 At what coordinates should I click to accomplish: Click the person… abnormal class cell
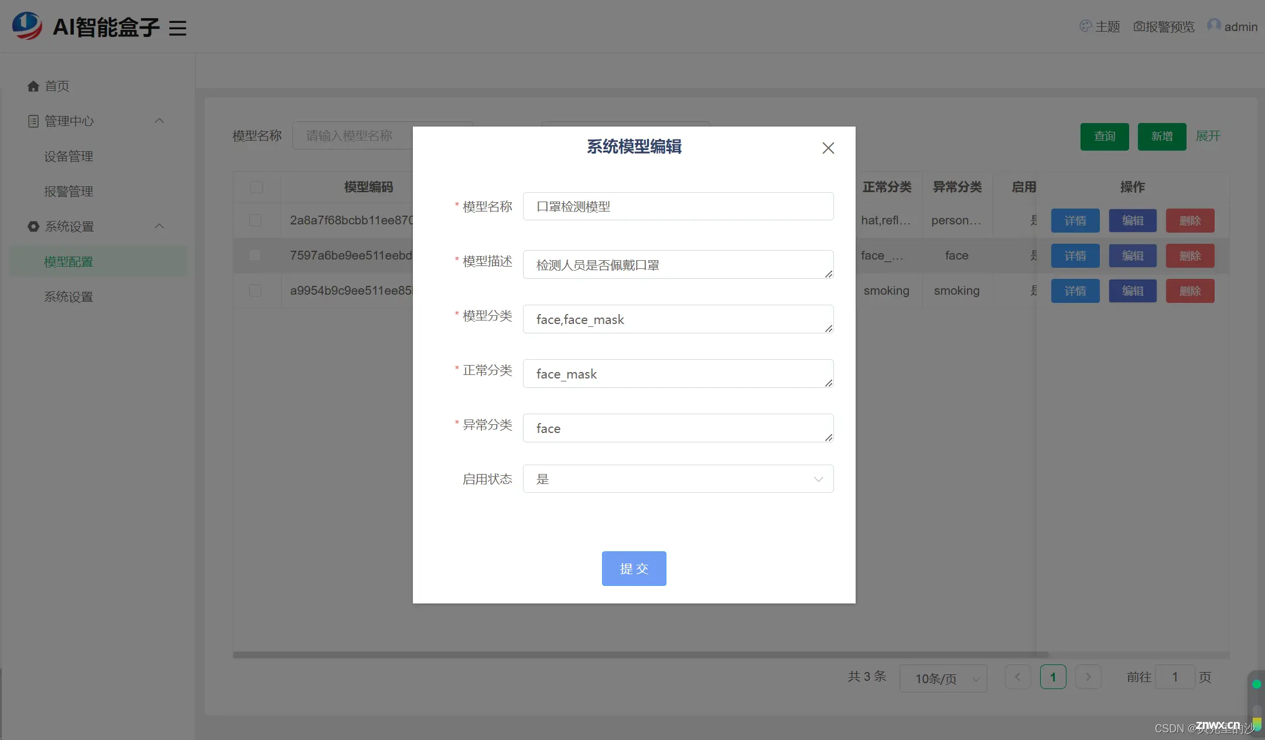pos(956,220)
